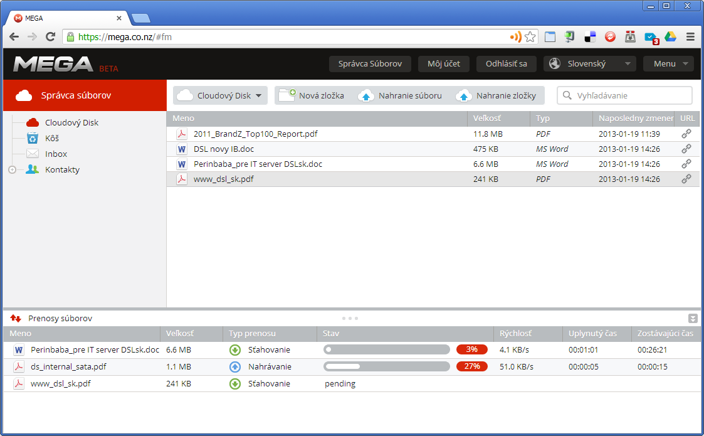
Task: Open the Menu dropdown in header
Action: 668,64
